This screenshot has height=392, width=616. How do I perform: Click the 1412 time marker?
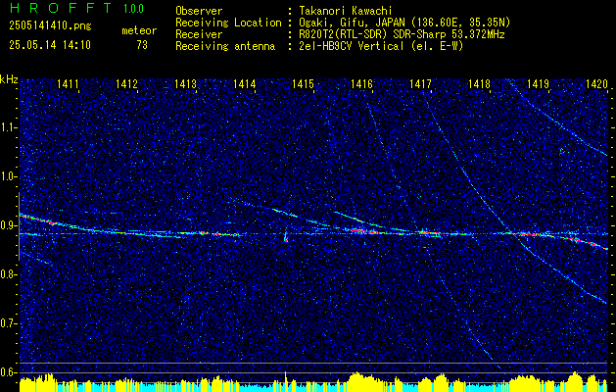click(127, 83)
